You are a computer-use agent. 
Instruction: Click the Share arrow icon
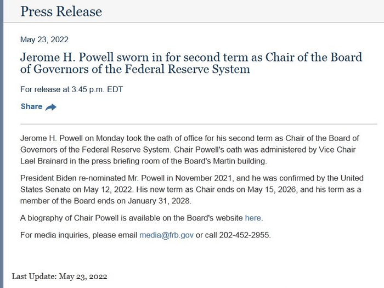[x=51, y=107]
